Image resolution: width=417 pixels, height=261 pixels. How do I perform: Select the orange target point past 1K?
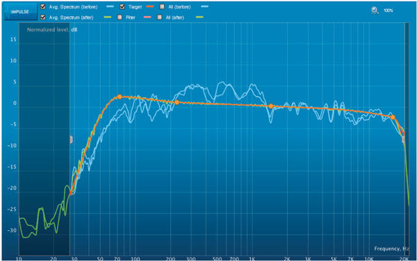click(x=271, y=106)
